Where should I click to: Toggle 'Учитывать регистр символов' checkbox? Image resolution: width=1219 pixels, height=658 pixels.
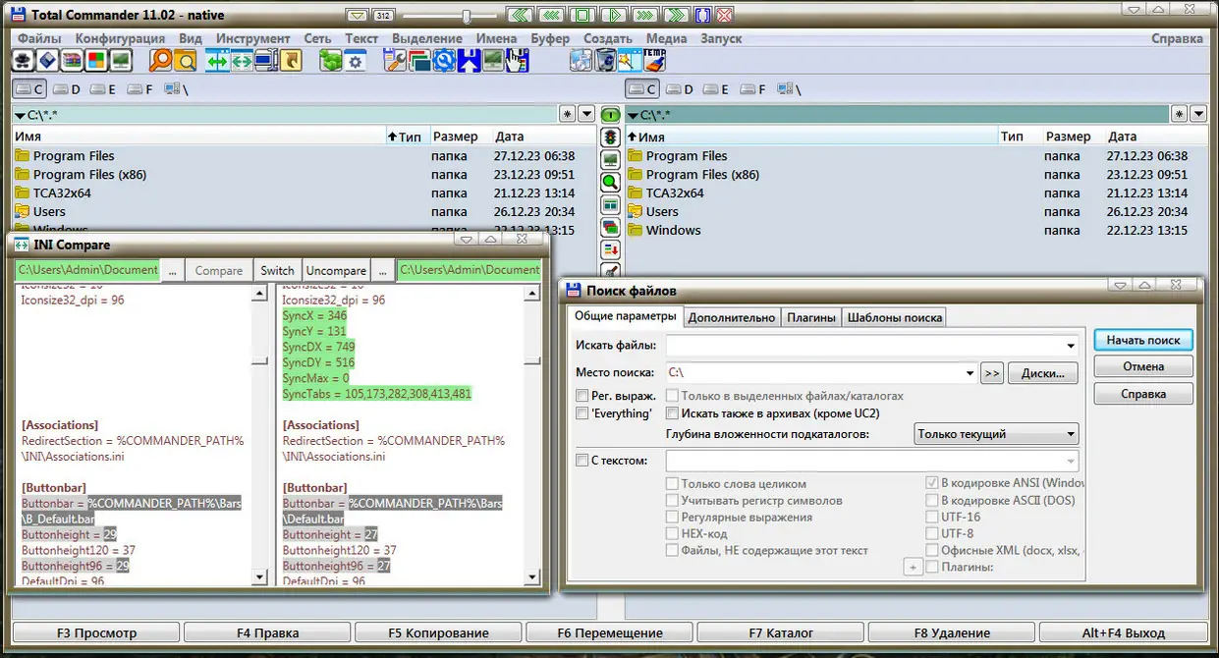[x=673, y=500]
